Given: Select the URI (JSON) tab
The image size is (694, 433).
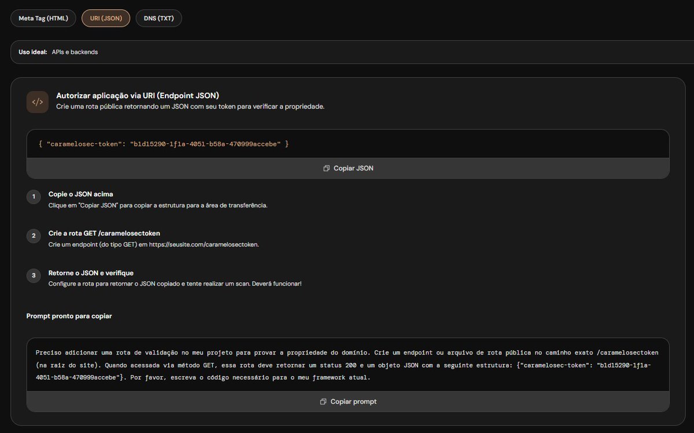Looking at the screenshot, I should point(106,18).
